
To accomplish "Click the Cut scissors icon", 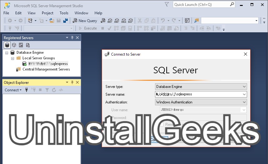I will pyautogui.click(x=140, y=21).
